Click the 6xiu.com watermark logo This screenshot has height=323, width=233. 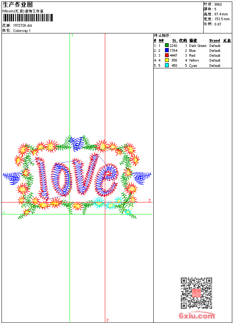click(x=197, y=316)
